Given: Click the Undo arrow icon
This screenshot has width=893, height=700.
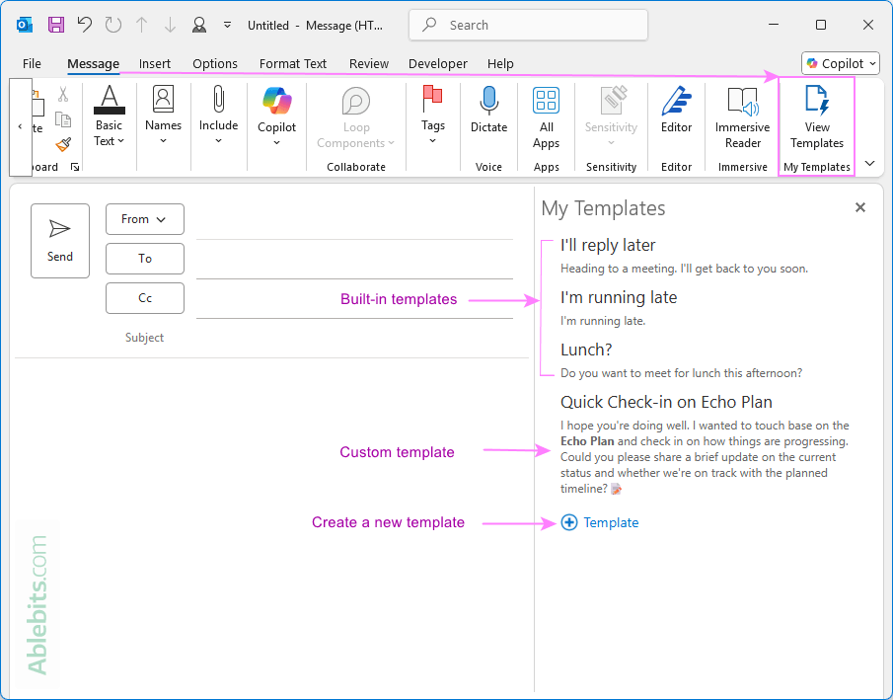Looking at the screenshot, I should pos(84,25).
